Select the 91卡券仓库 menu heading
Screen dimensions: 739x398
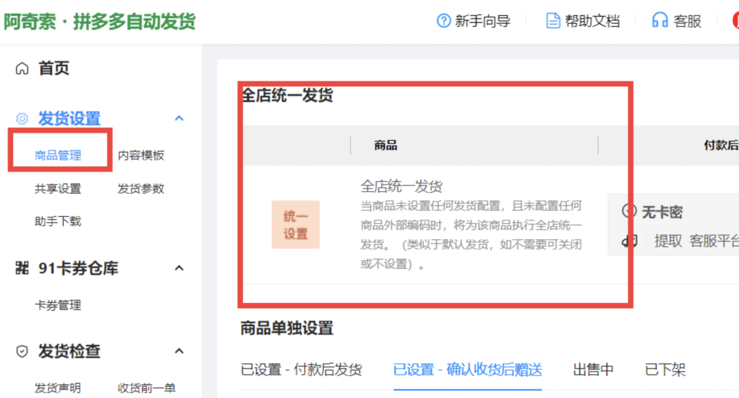tap(78, 268)
